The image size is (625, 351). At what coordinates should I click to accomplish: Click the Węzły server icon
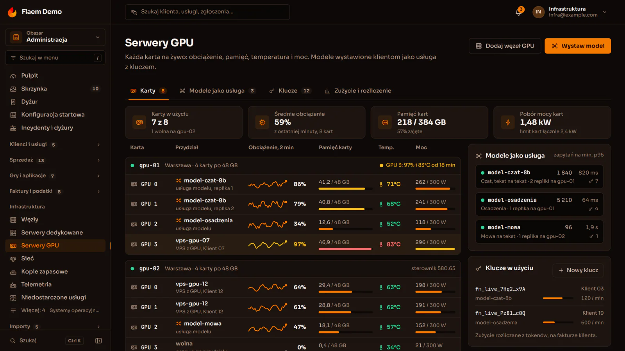tap(13, 220)
